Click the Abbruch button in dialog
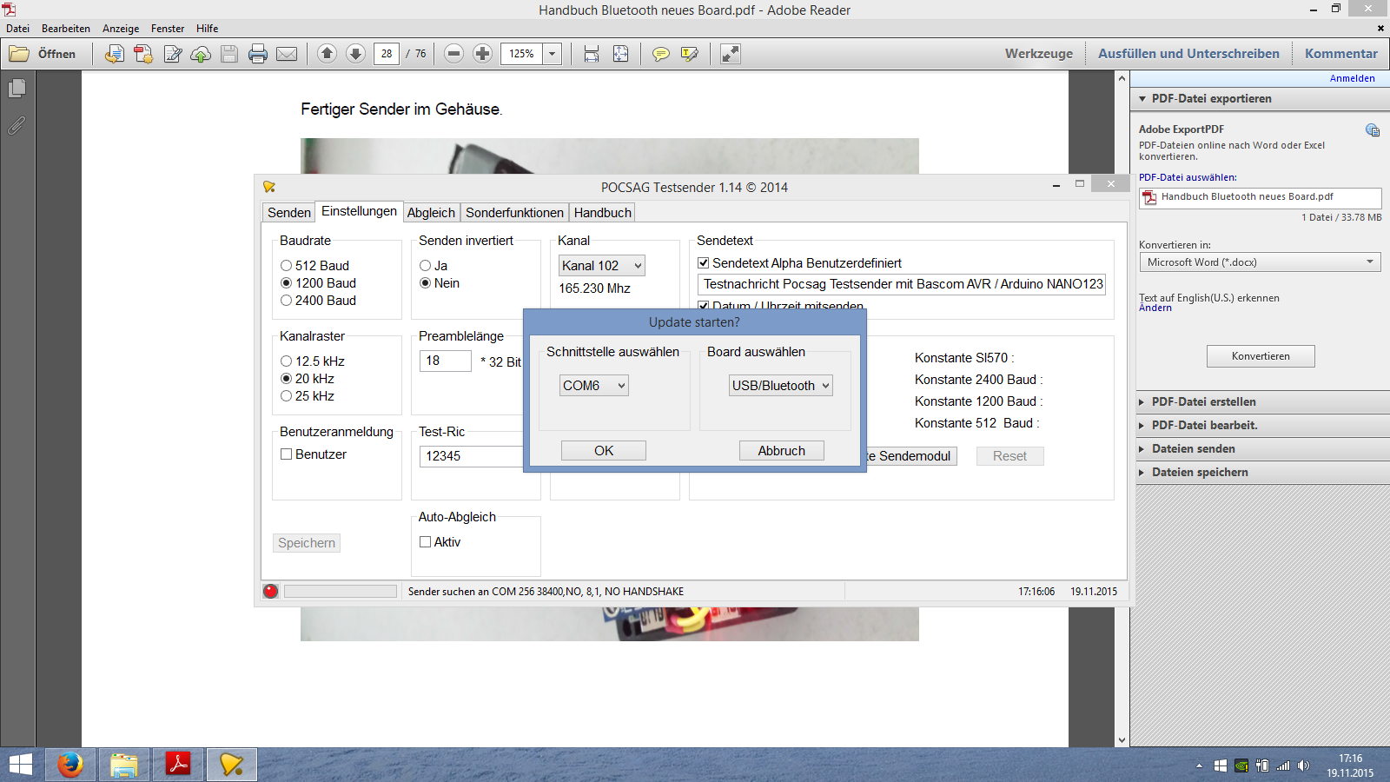This screenshot has width=1390, height=782. coord(781,451)
